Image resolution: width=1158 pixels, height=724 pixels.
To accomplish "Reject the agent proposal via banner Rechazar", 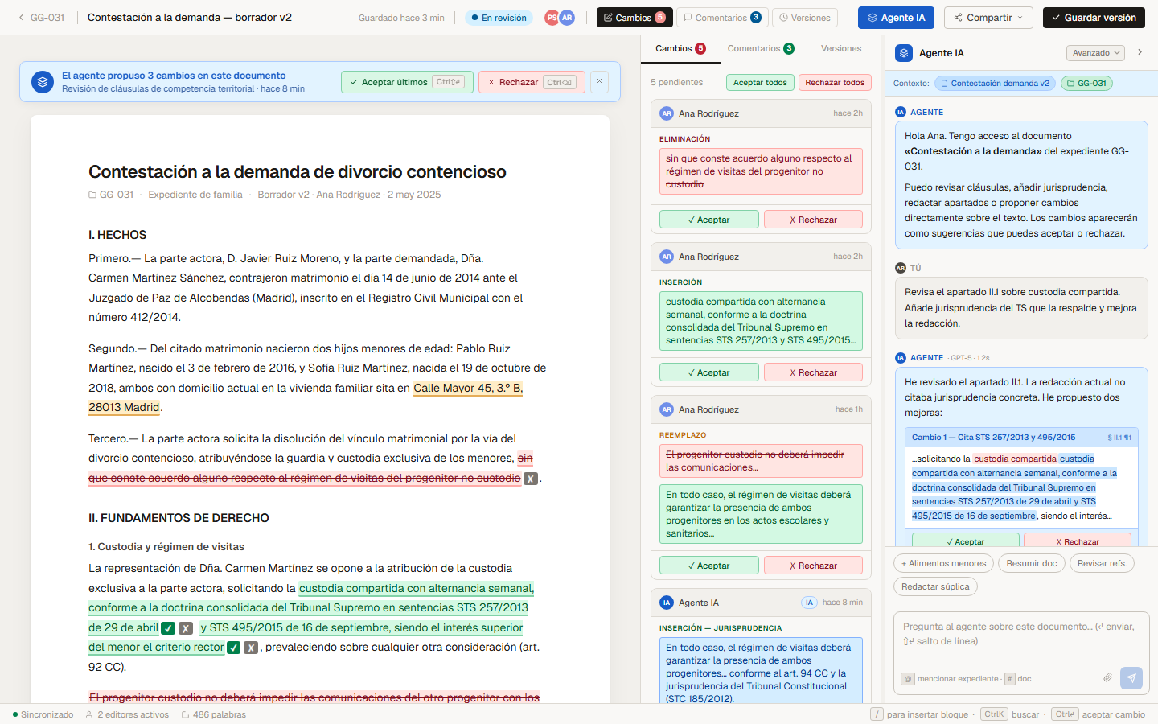I will [x=532, y=82].
